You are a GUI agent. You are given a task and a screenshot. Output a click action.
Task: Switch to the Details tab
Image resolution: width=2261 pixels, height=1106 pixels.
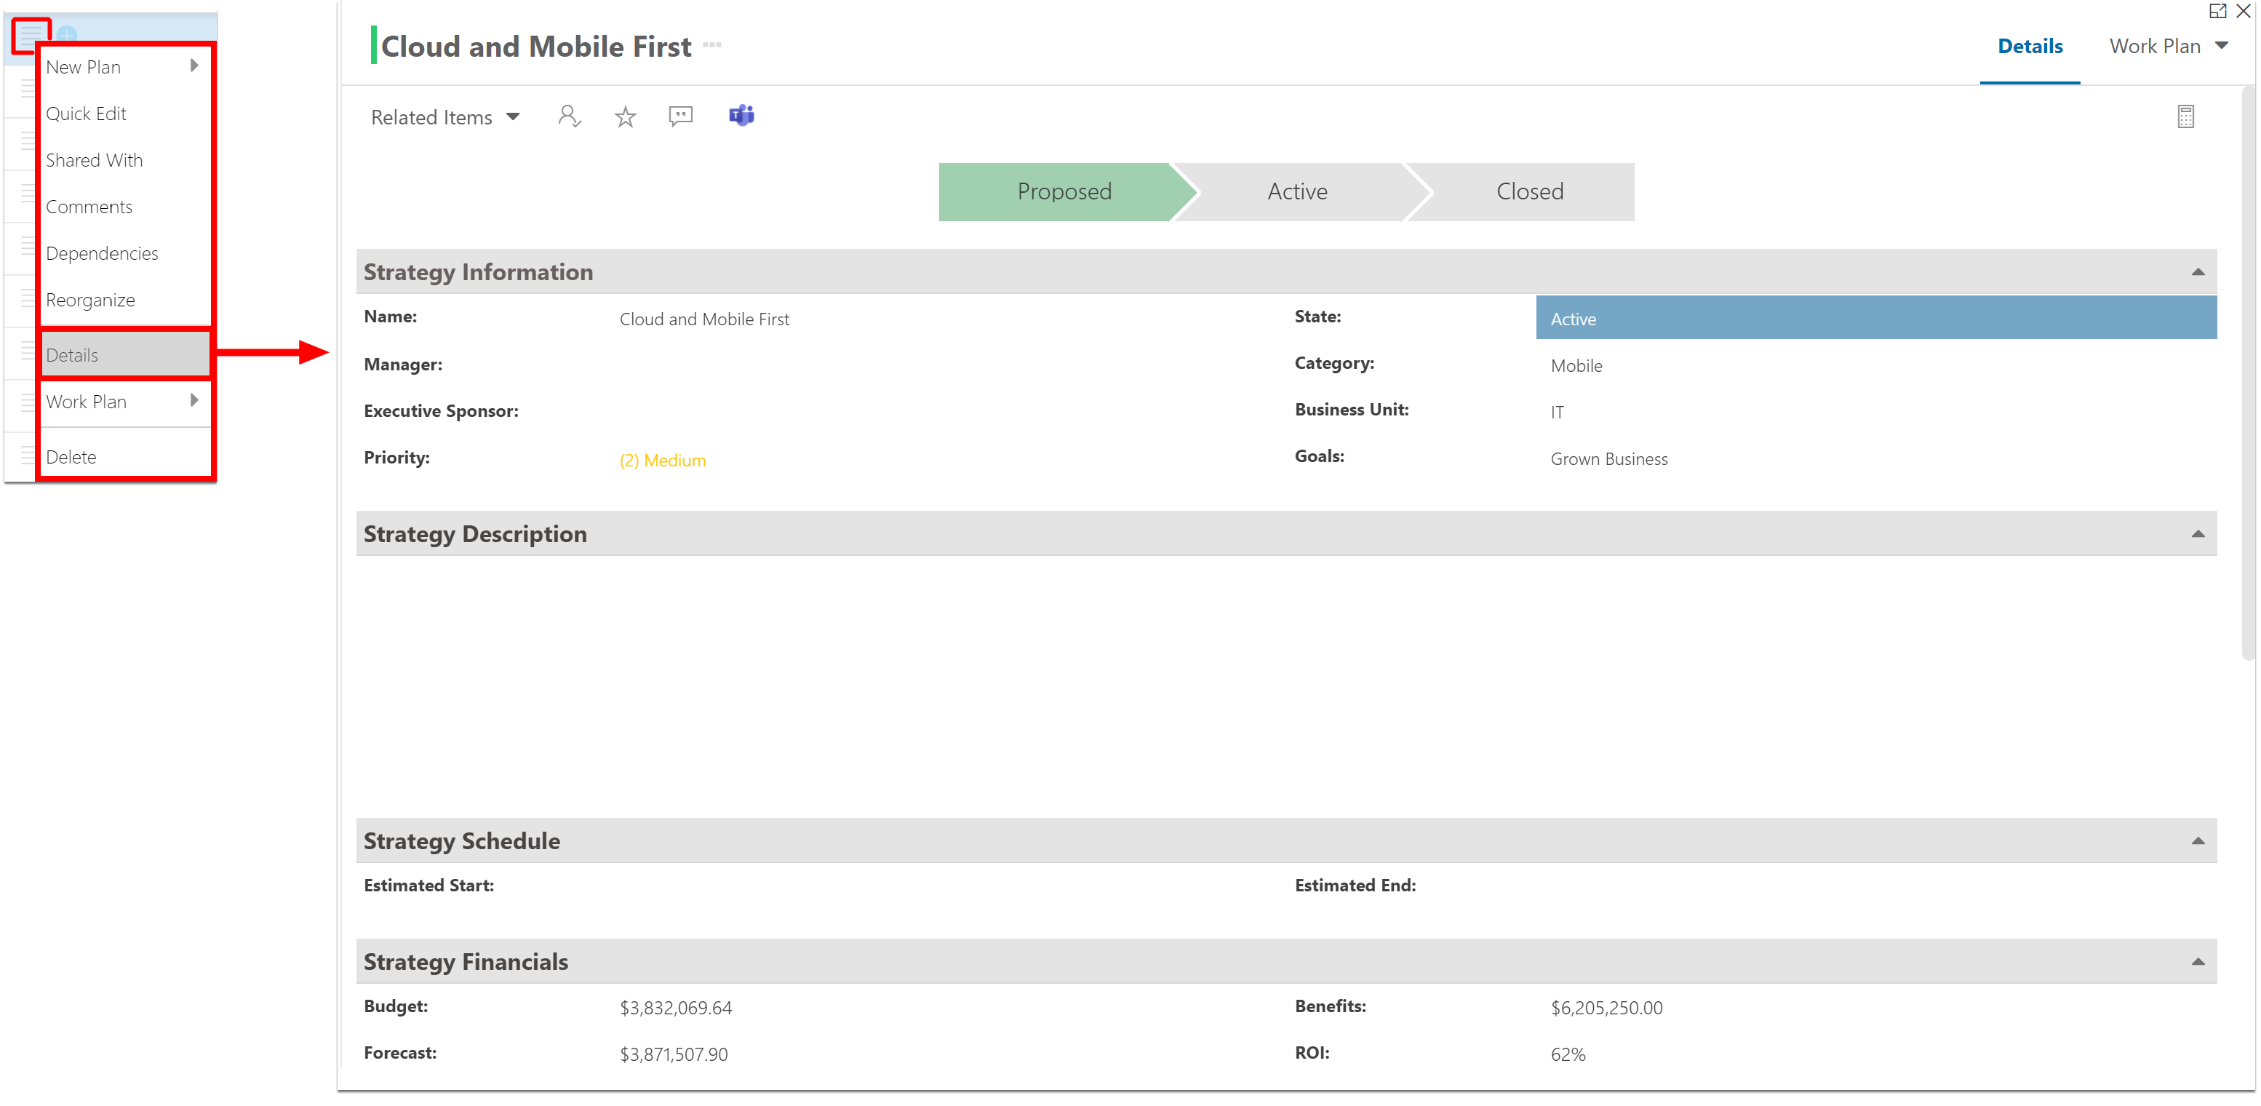tap(2029, 46)
